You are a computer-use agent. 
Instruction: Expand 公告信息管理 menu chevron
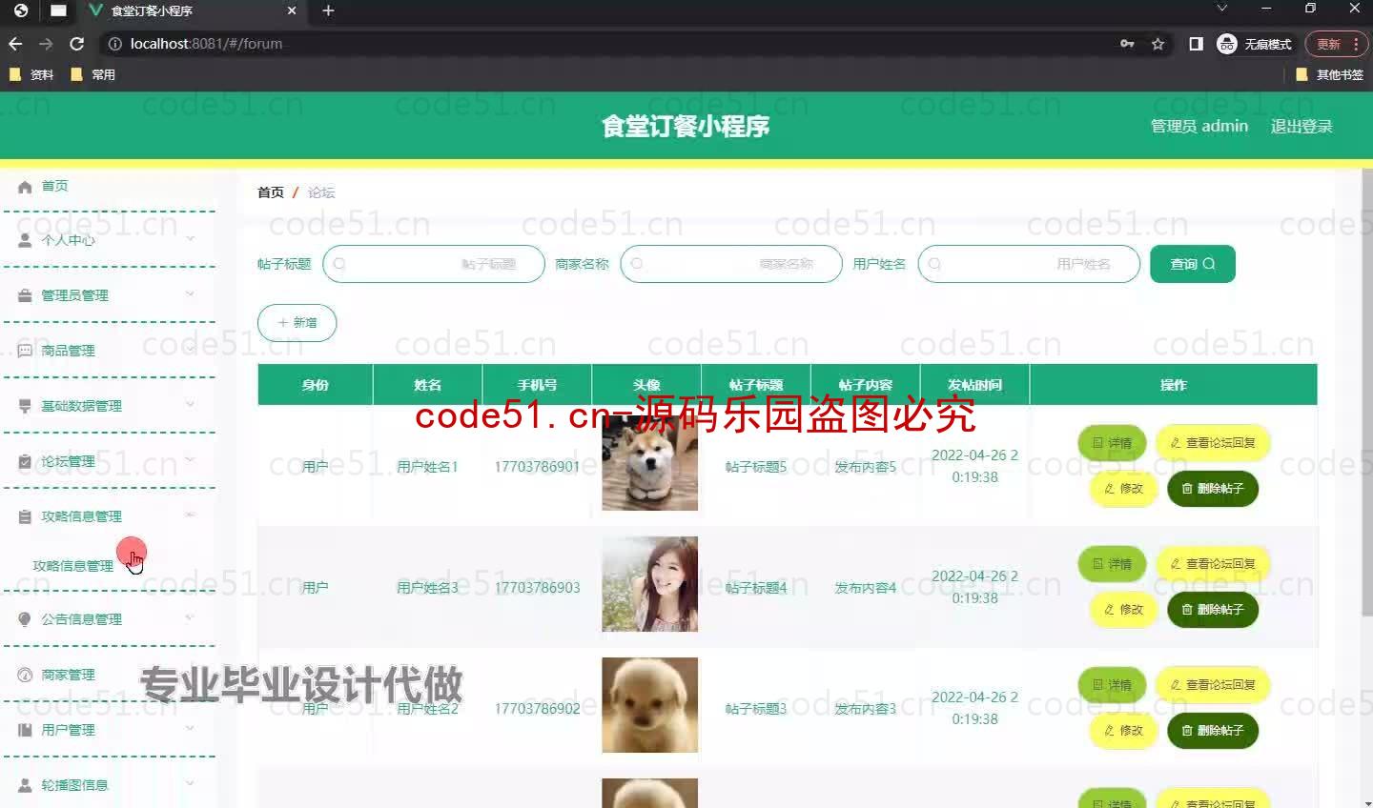(190, 617)
